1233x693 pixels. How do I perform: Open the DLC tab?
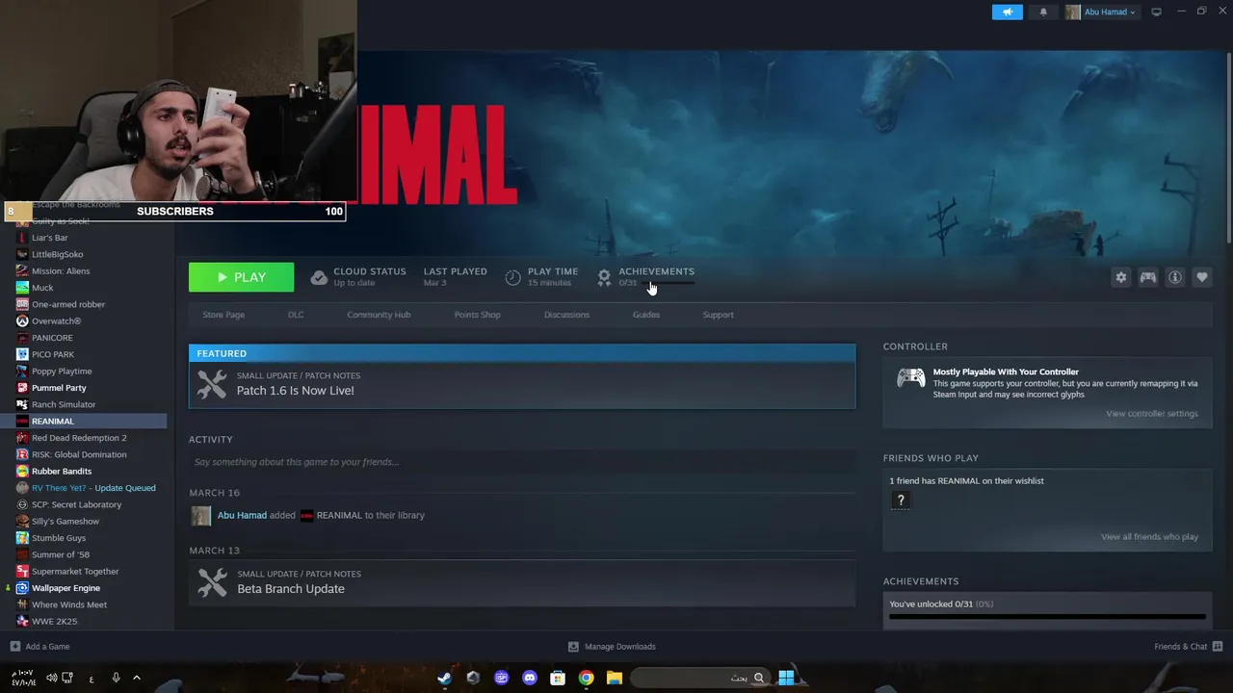(x=296, y=315)
